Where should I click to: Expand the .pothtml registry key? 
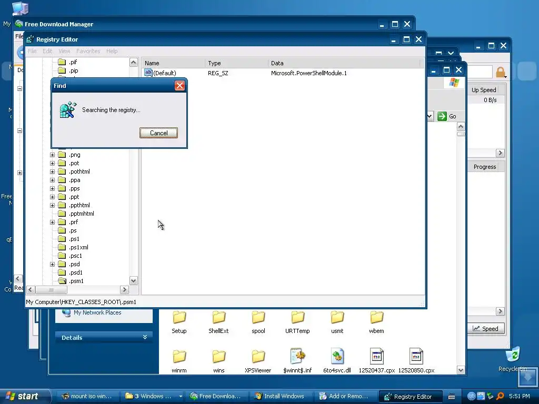pyautogui.click(x=52, y=171)
